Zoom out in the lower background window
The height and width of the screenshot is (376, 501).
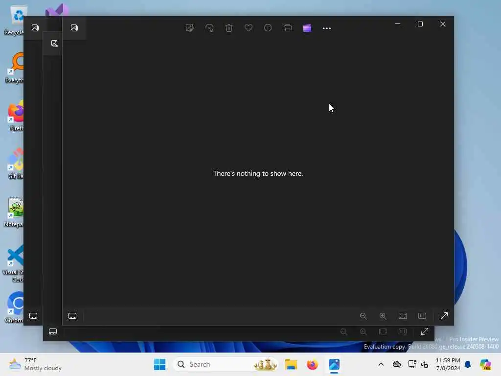pos(344,331)
